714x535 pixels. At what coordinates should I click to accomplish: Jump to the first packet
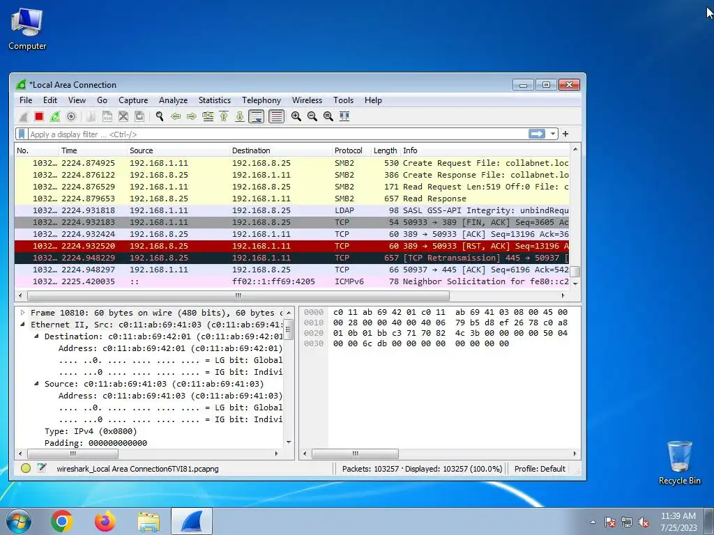point(224,116)
